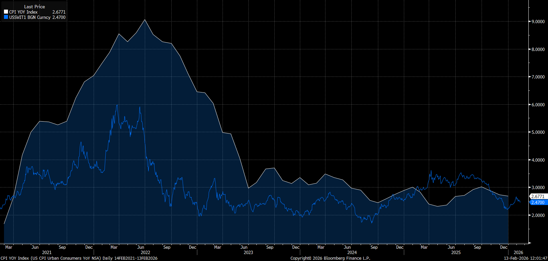Click the 4.0000 y-axis label

(538, 160)
